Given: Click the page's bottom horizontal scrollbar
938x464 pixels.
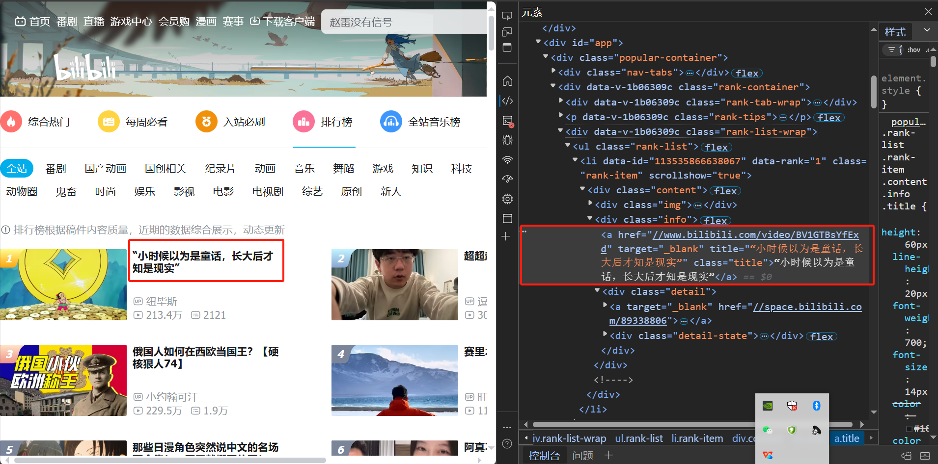Looking at the screenshot, I should coord(169,460).
